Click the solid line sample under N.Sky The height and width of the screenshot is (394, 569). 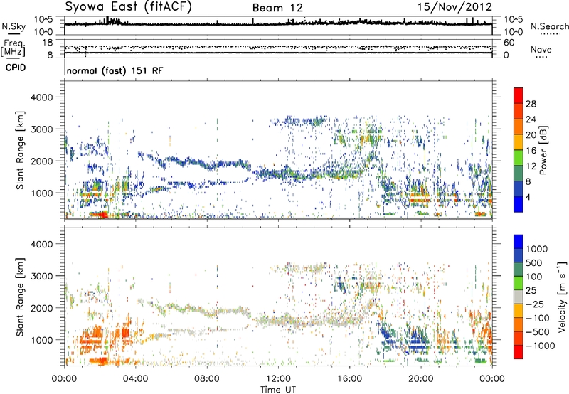coord(14,33)
